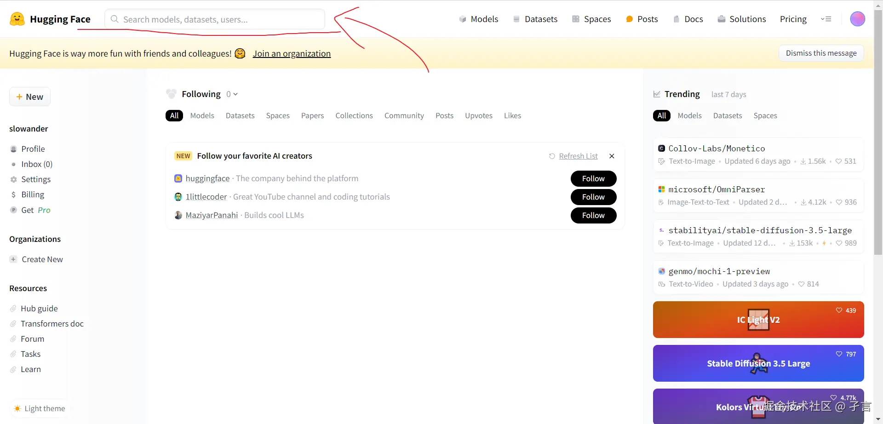Follow MaziyarPanahi
This screenshot has height=424, width=883.
tap(593, 215)
